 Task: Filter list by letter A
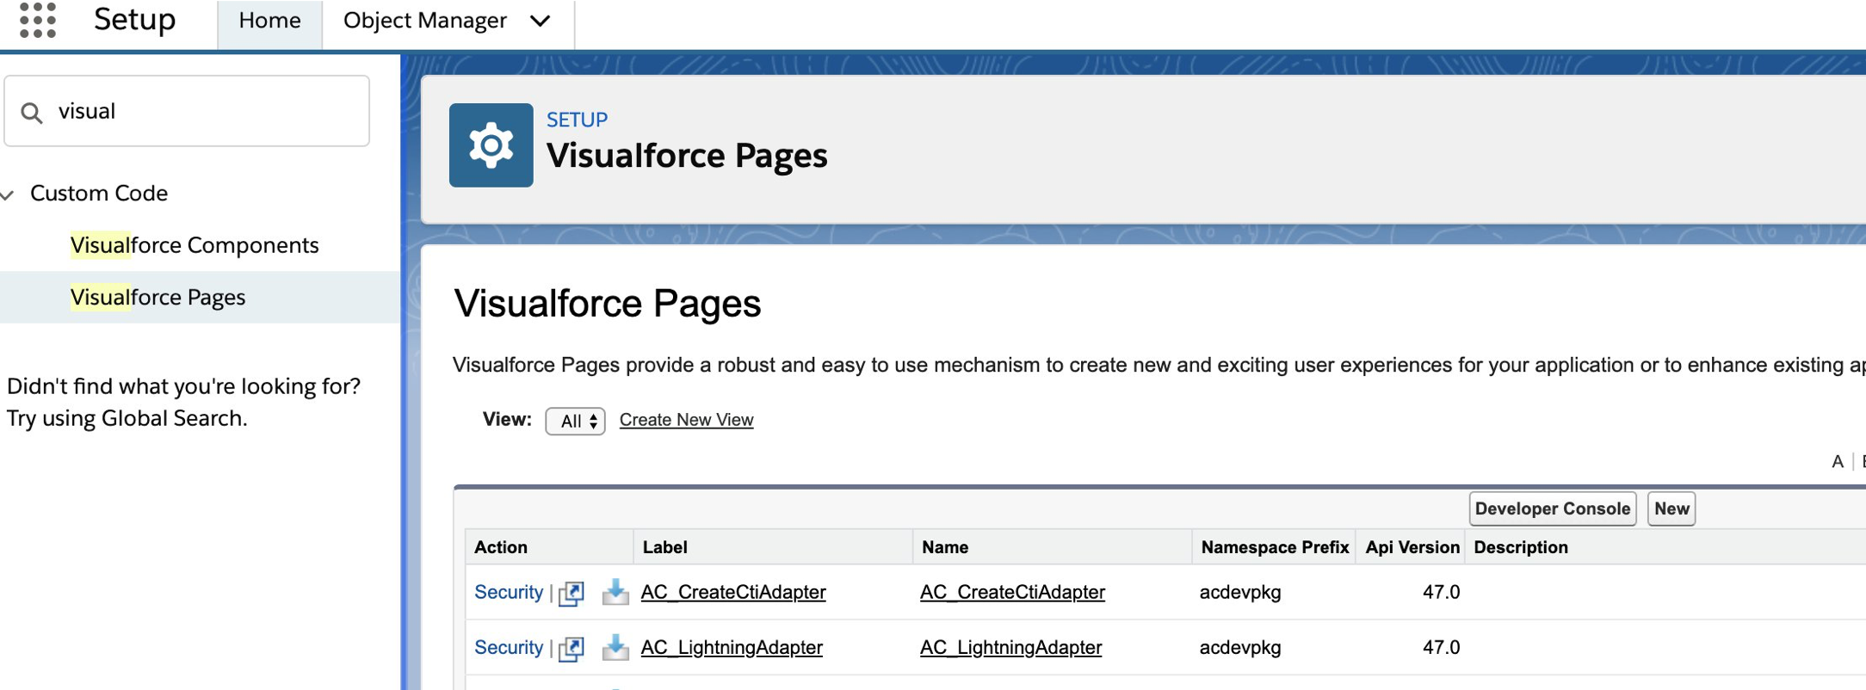1838,462
